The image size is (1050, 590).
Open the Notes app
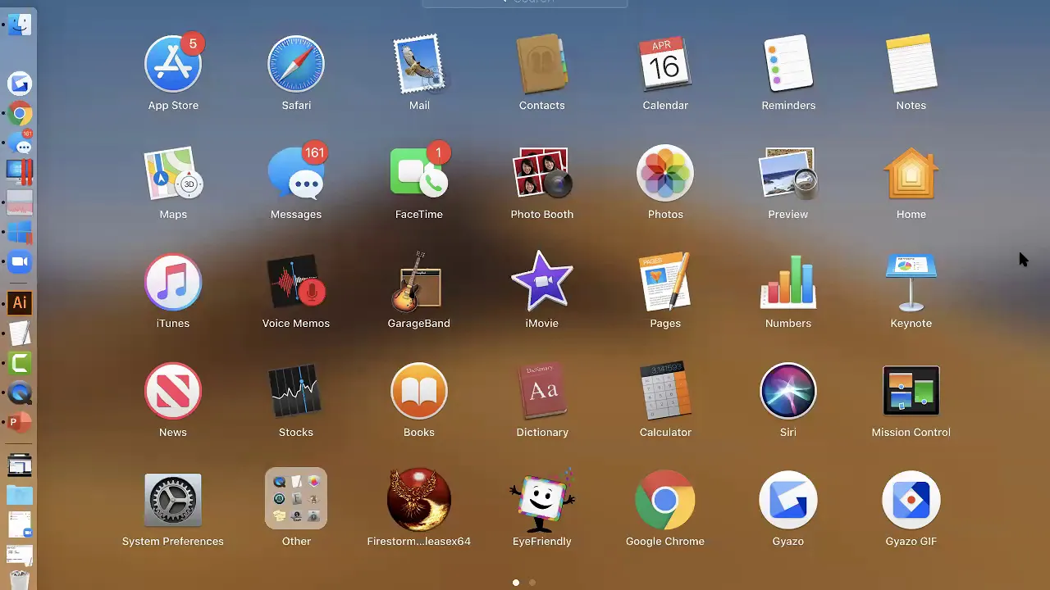pyautogui.click(x=911, y=64)
